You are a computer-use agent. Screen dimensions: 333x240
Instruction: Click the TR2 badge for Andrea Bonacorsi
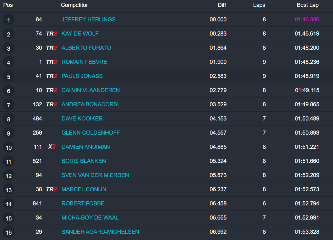point(52,104)
